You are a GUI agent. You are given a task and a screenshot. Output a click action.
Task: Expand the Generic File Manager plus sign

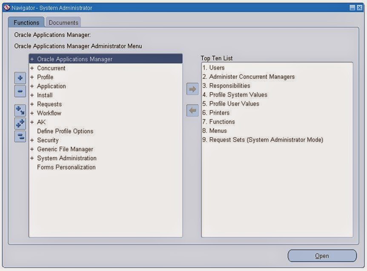[x=32, y=149]
